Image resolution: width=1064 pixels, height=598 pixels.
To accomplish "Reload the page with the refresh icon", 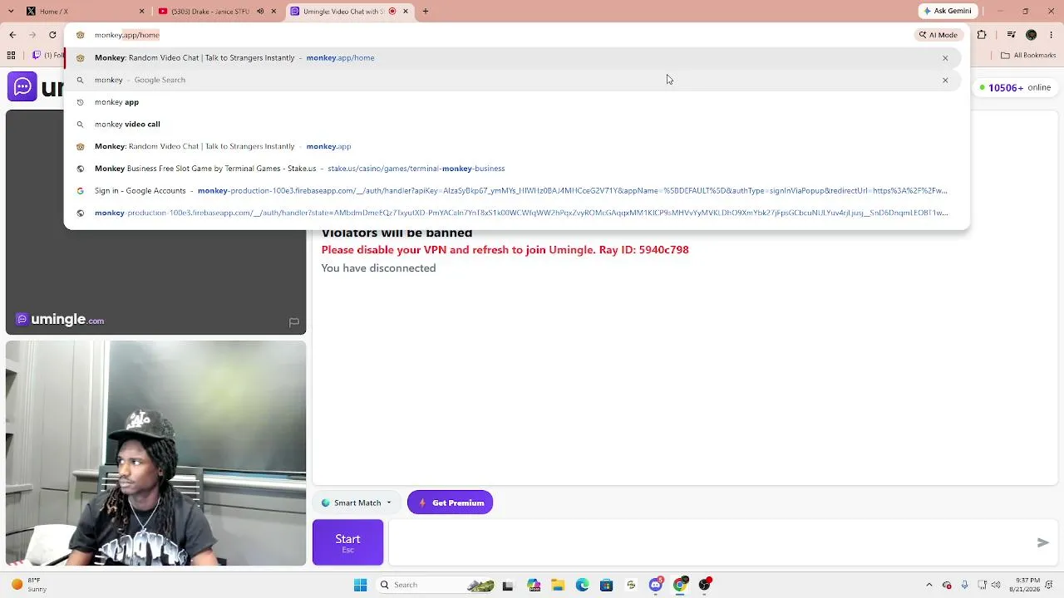I will [x=52, y=35].
